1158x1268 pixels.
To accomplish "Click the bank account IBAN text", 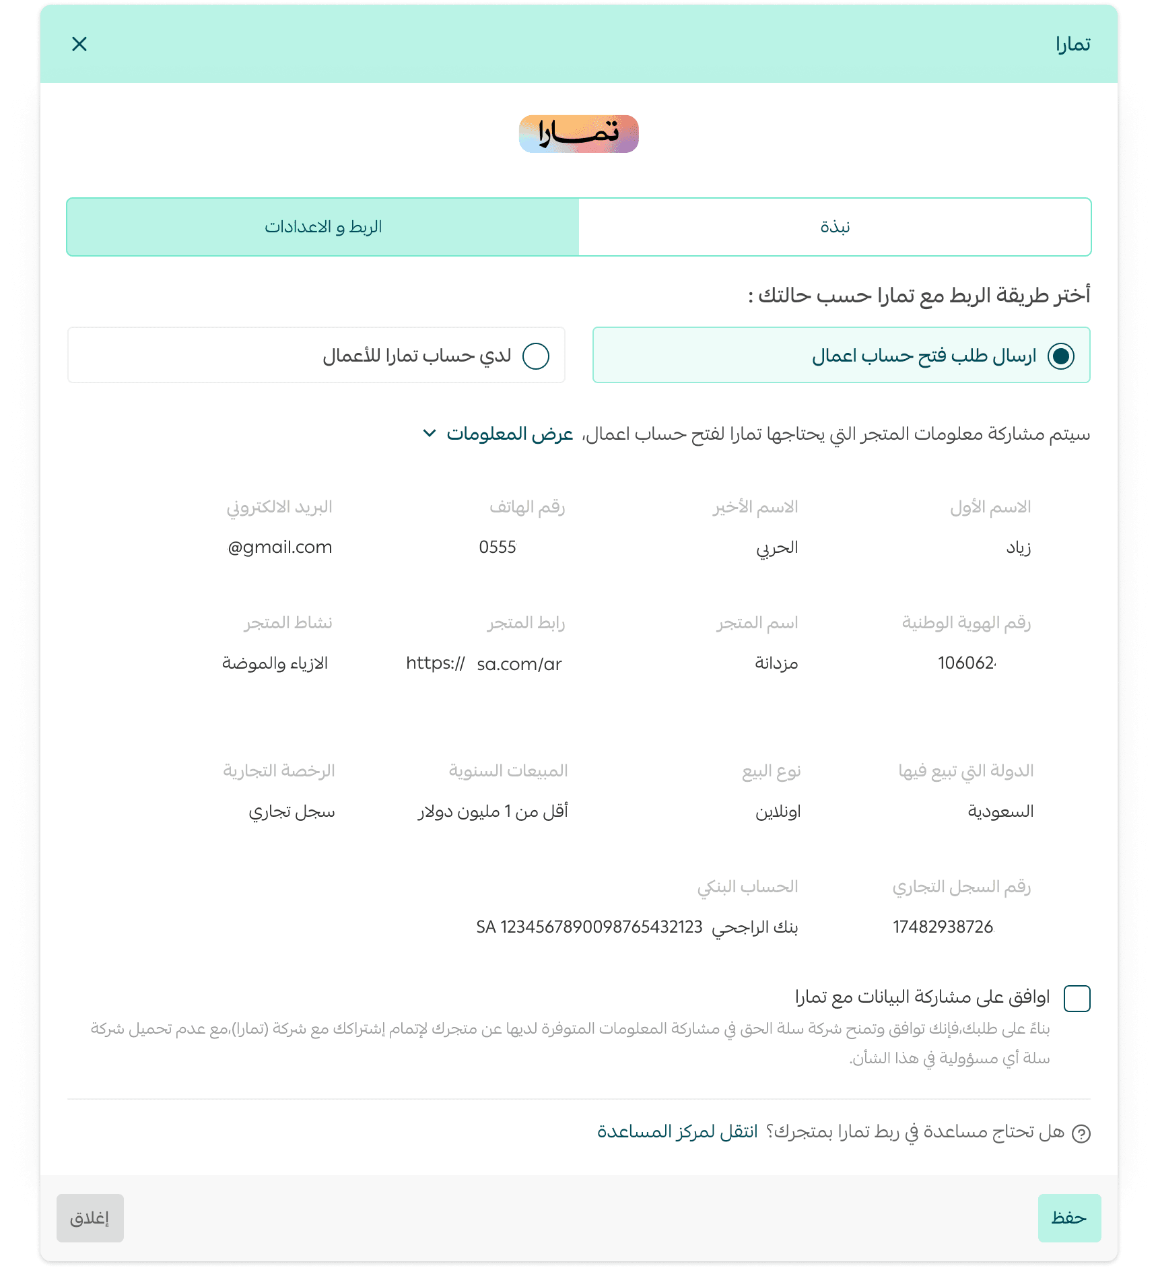I will point(589,927).
